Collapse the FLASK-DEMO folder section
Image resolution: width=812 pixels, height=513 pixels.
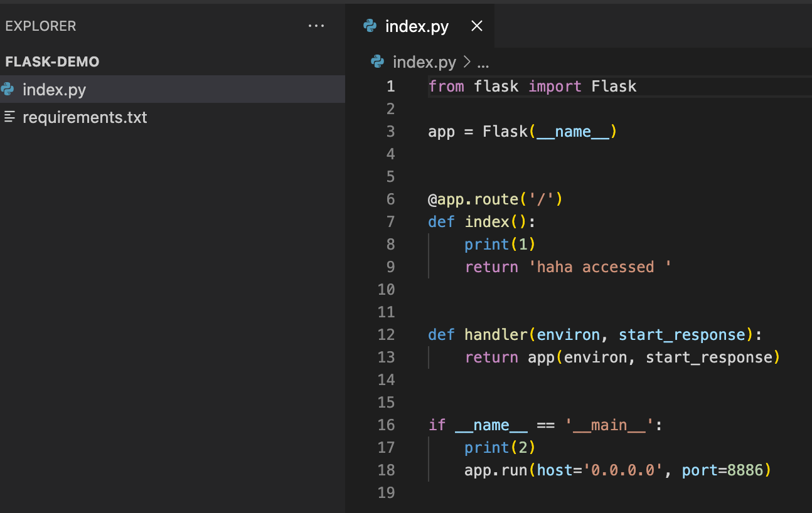52,61
